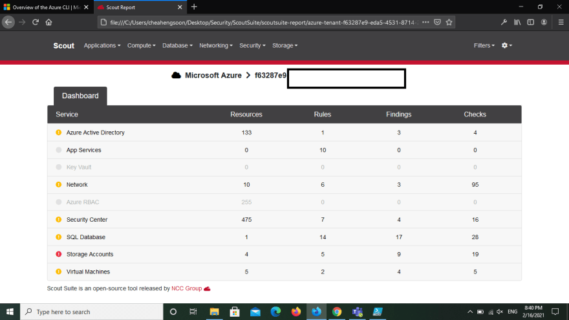Open the Mail app in taskbar
This screenshot has height=320, width=569.
pos(255,312)
